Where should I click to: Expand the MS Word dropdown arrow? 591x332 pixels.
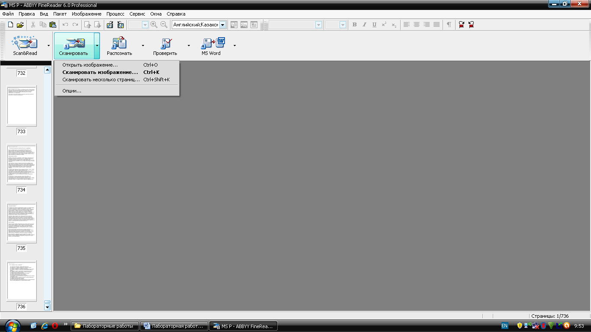(x=234, y=45)
